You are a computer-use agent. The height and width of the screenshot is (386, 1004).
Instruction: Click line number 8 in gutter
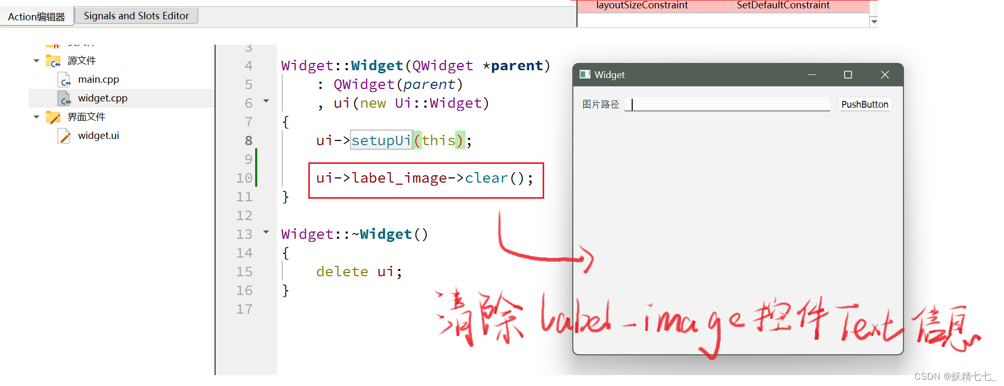point(248,140)
